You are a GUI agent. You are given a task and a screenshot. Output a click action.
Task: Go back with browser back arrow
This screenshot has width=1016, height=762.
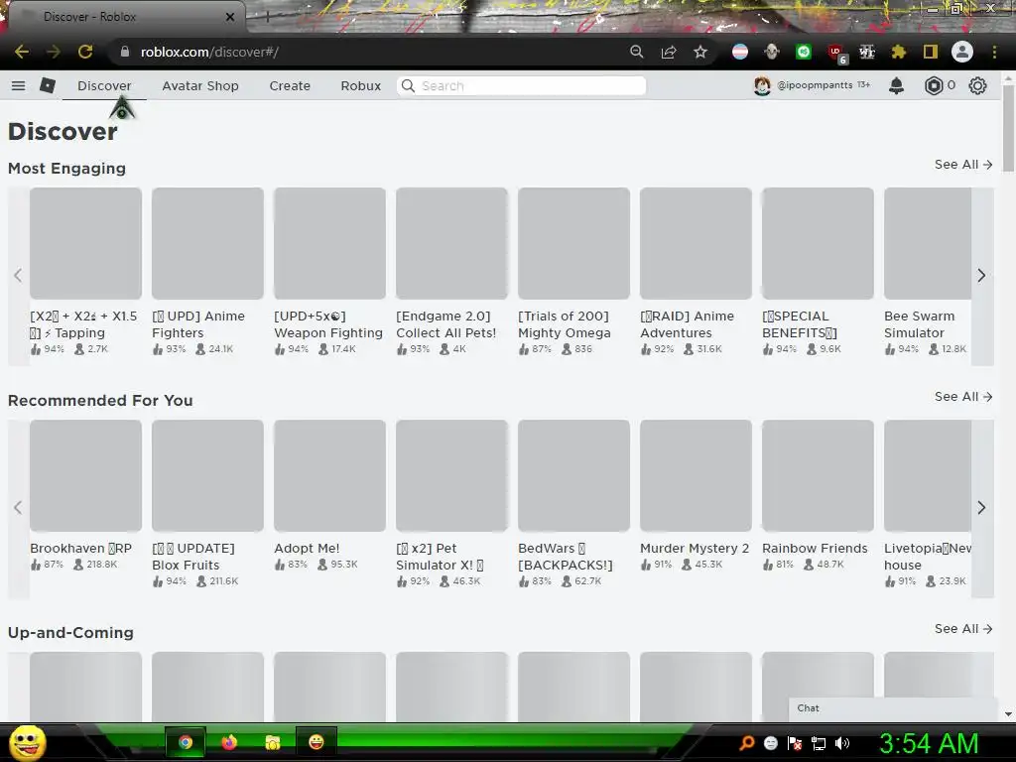(x=22, y=52)
